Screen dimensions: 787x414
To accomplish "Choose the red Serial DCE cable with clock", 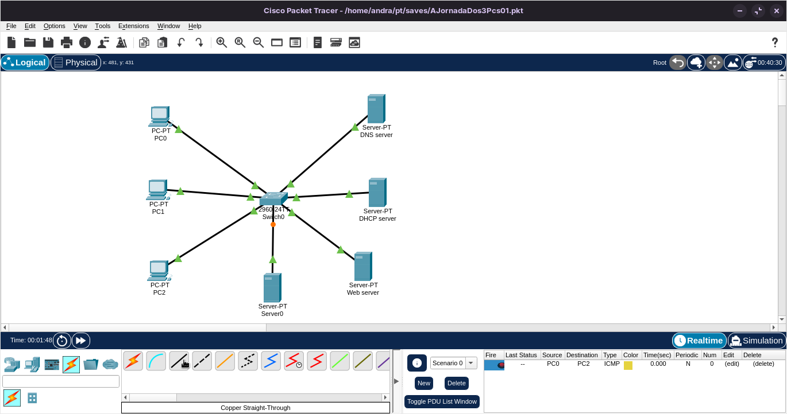I will click(x=294, y=361).
